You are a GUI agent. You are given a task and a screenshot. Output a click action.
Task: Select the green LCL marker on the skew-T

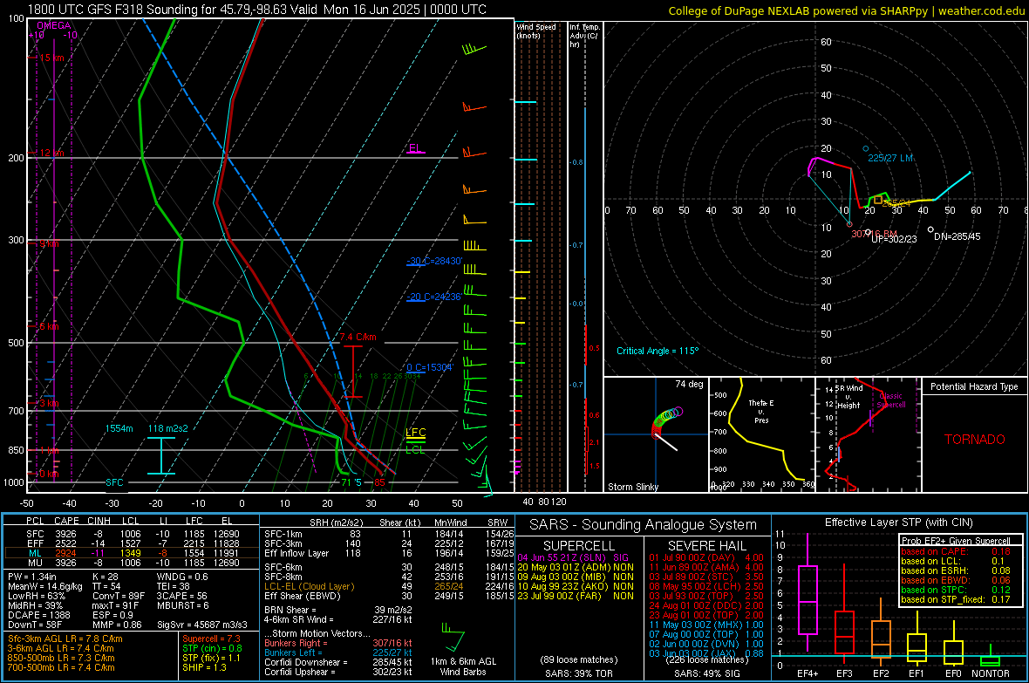pyautogui.click(x=415, y=449)
